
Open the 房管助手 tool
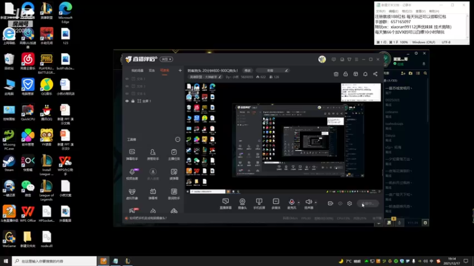click(153, 154)
